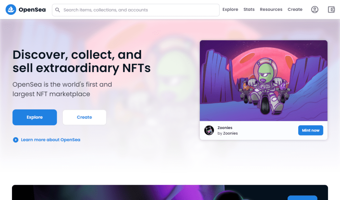Open the Stats menu
Screen dimensions: 340x200
tap(249, 10)
